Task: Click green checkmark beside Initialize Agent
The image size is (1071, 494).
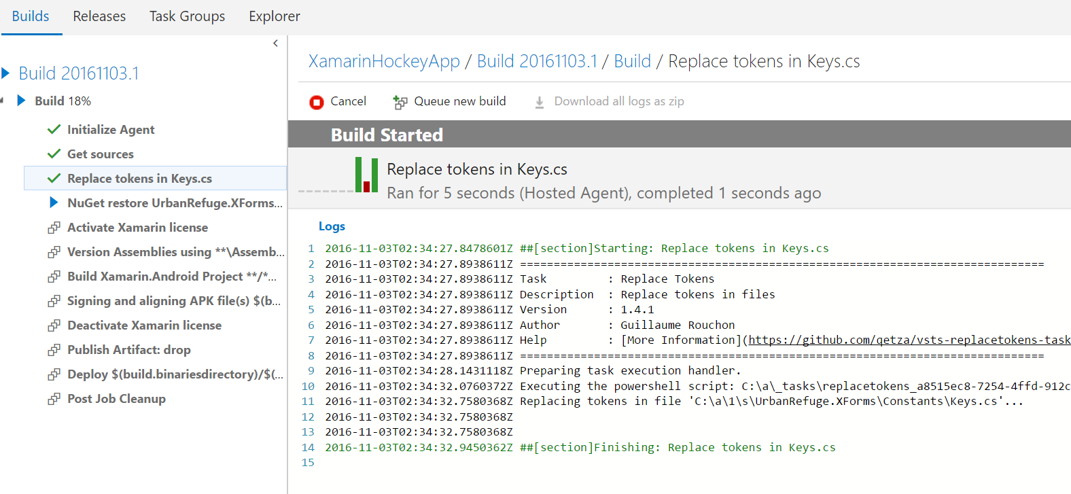Action: click(x=54, y=129)
